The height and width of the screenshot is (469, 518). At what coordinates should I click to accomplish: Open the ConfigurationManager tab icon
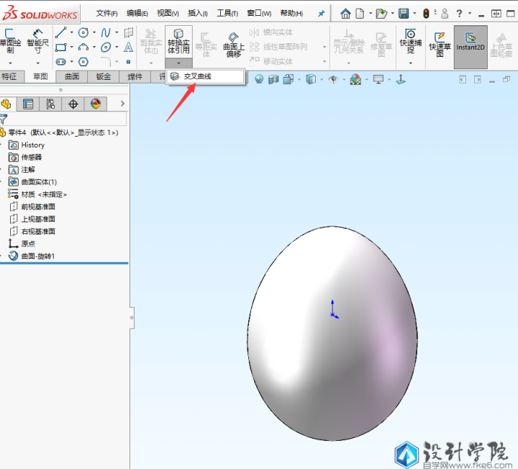50,104
